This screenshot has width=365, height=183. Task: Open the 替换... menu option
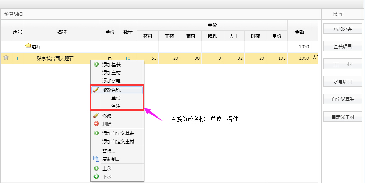[x=109, y=151]
